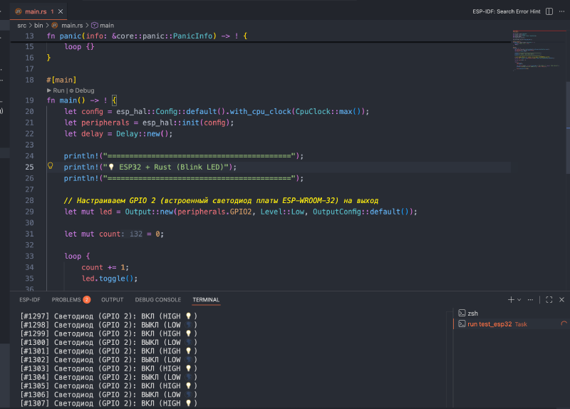This screenshot has width=570, height=409.
Task: Split the editor to the right
Action: (549, 11)
